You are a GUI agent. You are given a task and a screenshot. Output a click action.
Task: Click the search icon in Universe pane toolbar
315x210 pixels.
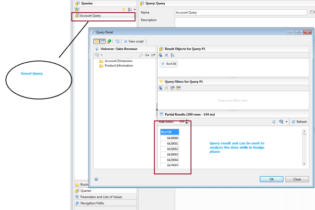tap(141, 55)
